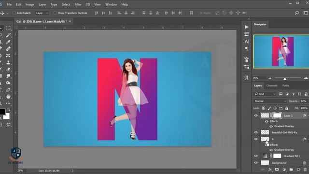This screenshot has width=309, height=174.
Task: Switch to the Paths tab
Action: [x=286, y=86]
